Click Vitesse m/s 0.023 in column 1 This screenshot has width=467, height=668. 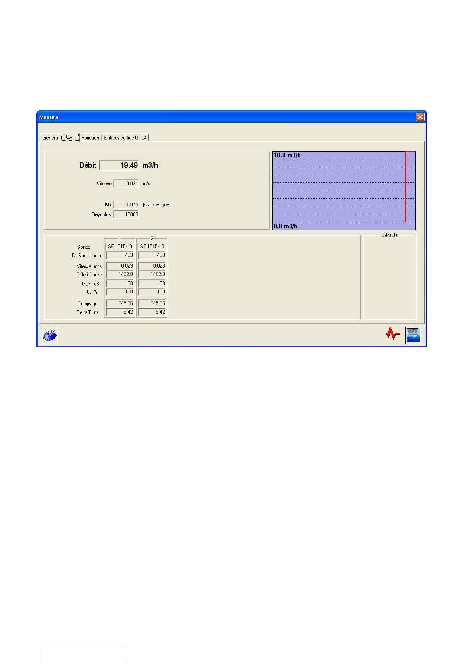point(120,266)
